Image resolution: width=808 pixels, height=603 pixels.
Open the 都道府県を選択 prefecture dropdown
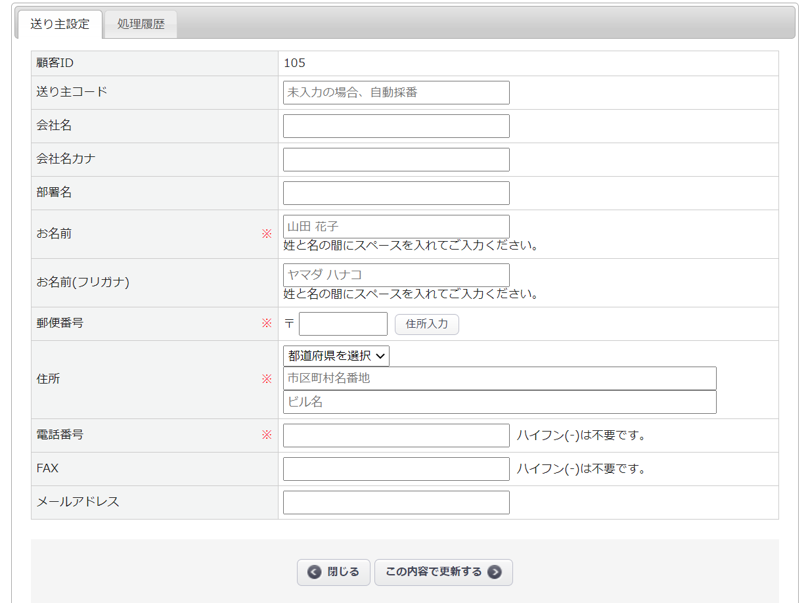336,356
